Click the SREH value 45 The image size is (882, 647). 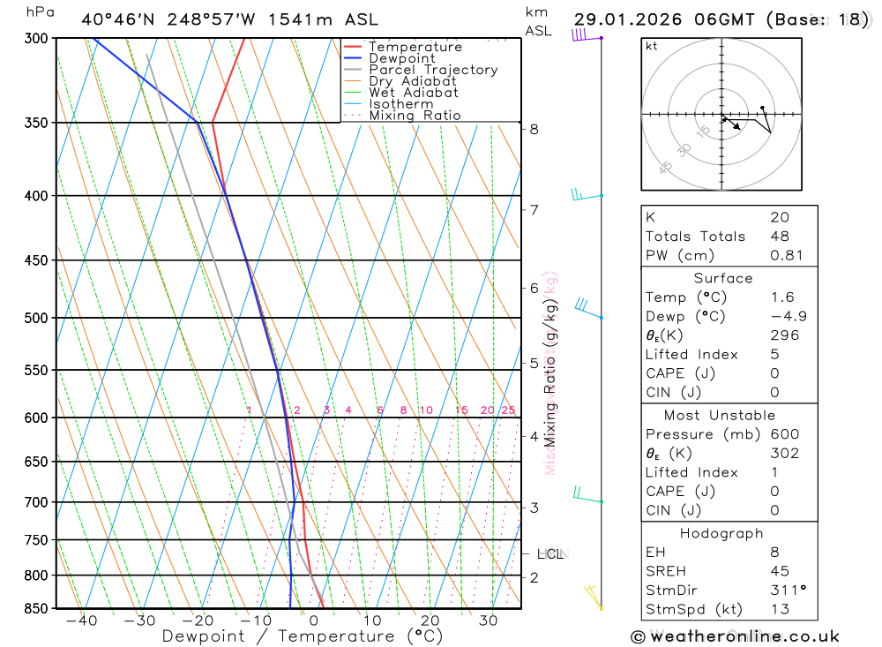click(780, 572)
